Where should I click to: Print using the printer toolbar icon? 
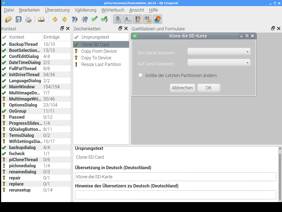click(28, 19)
